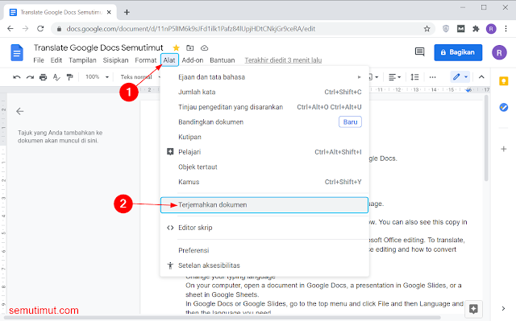Show side panel chevron at bottom right

click(503, 308)
